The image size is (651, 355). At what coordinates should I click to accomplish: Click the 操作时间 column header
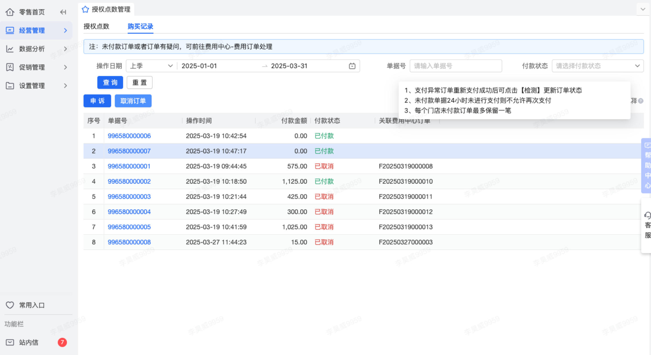coord(199,121)
